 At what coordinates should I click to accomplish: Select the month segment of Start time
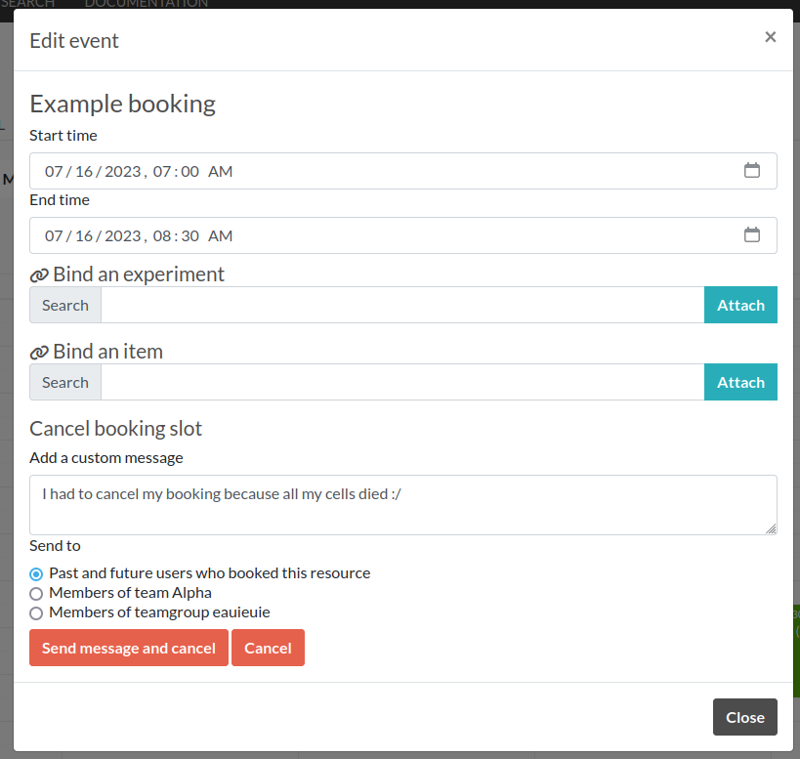tap(54, 171)
